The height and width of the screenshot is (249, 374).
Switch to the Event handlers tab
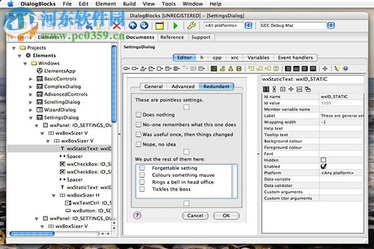[295, 57]
